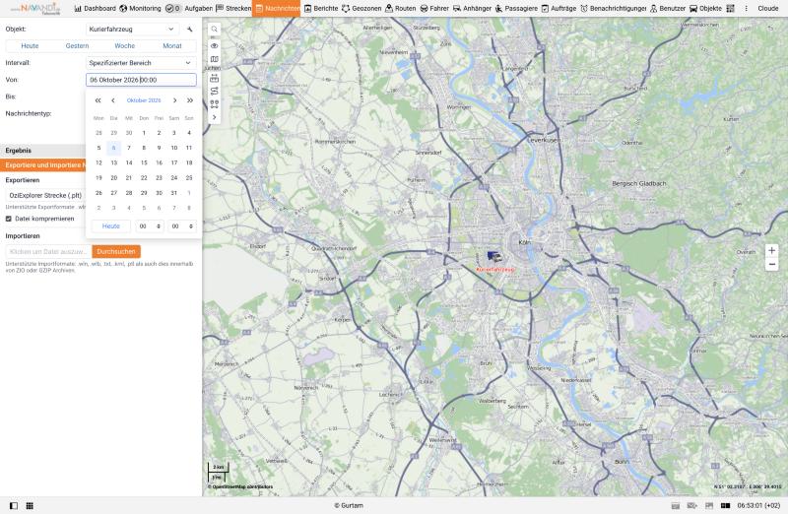Open the map search tool
The height and width of the screenshot is (514, 788).
(x=214, y=30)
